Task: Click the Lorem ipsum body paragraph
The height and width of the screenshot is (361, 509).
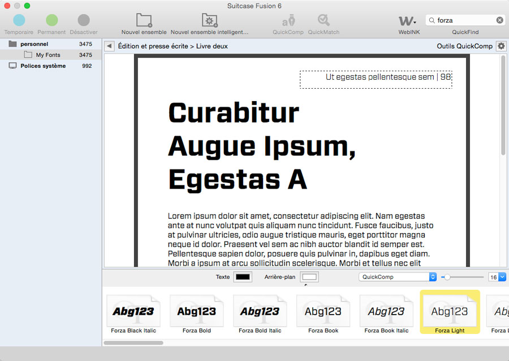Action: (x=301, y=240)
